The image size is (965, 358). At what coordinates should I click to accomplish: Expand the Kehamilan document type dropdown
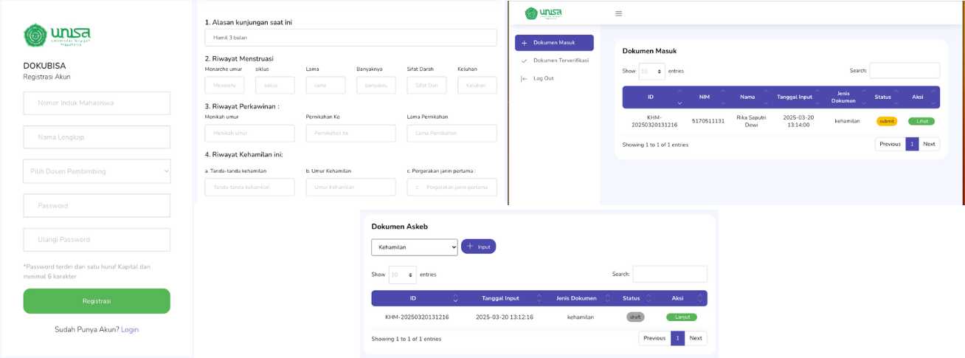pos(414,247)
